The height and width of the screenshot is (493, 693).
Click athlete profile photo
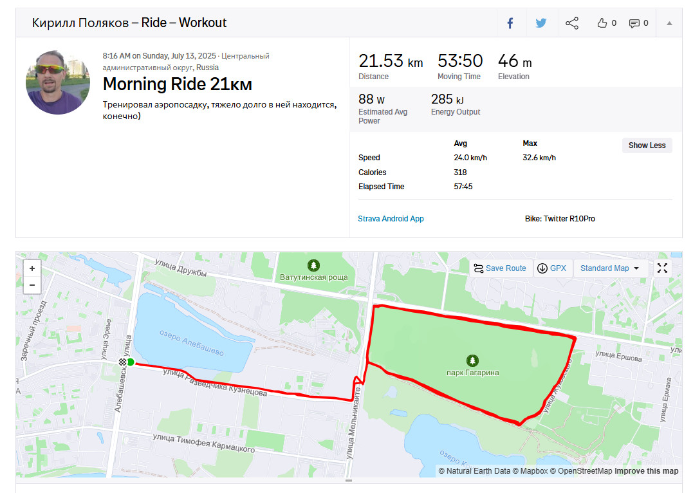[x=58, y=82]
